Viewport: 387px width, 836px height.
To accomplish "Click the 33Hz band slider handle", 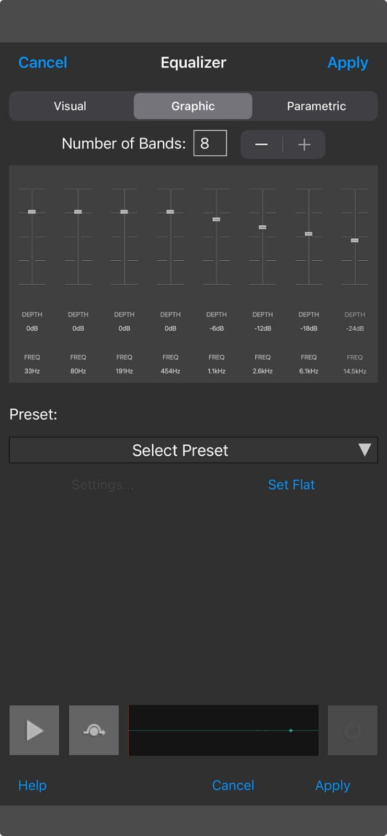I will [x=32, y=212].
